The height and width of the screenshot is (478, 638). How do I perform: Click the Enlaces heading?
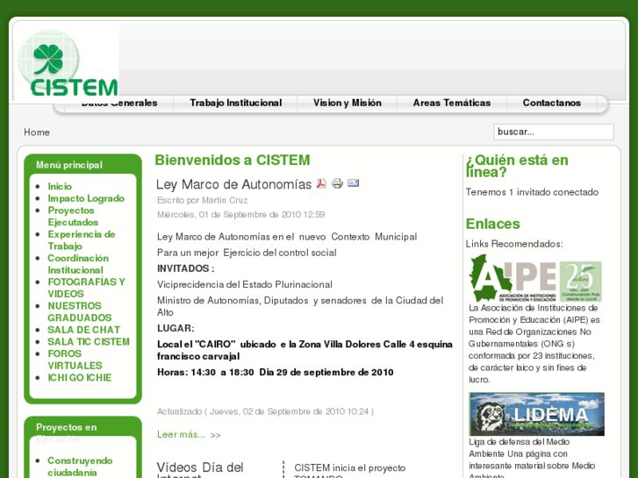click(492, 224)
